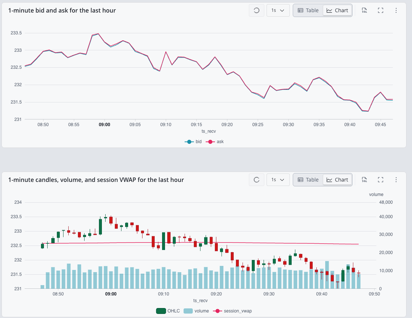Refresh the candles and VWAP panel
Screen dimensions: 412x318
pyautogui.click(x=257, y=180)
